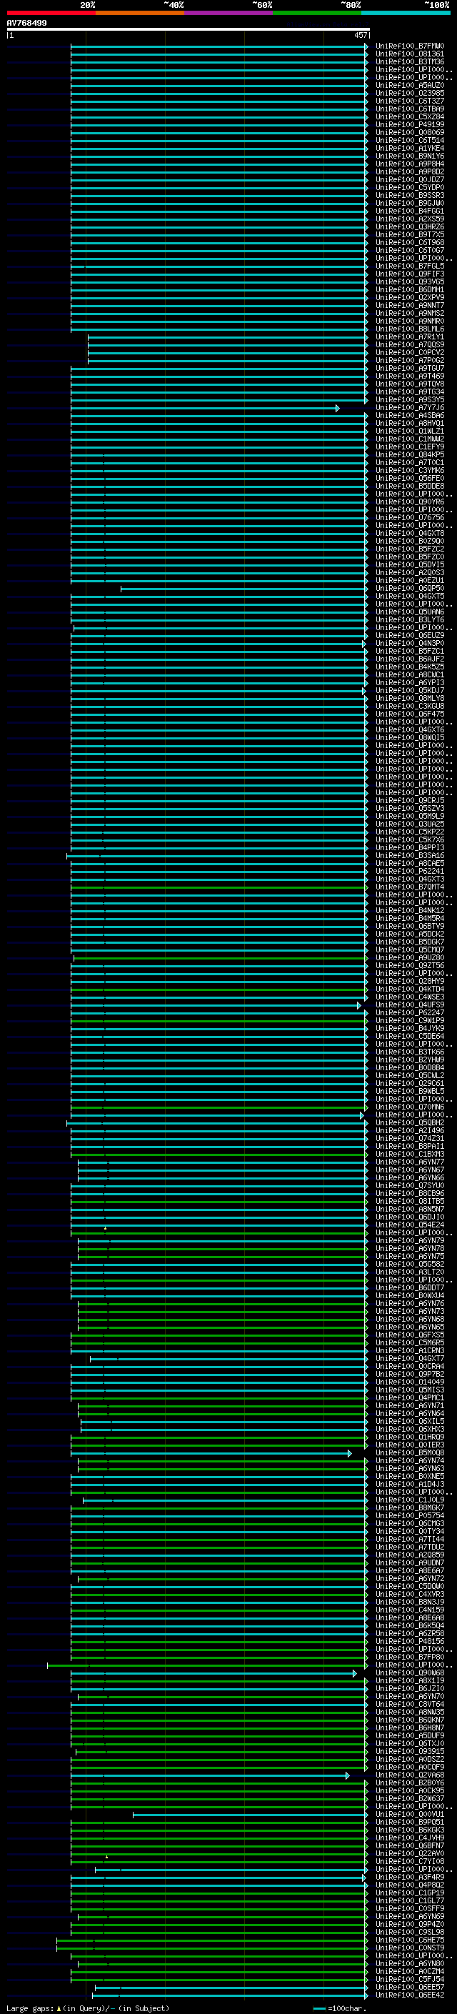Select hit UniRef100_Q22AV0
This screenshot has height=2014, width=457.
coord(410,1853)
